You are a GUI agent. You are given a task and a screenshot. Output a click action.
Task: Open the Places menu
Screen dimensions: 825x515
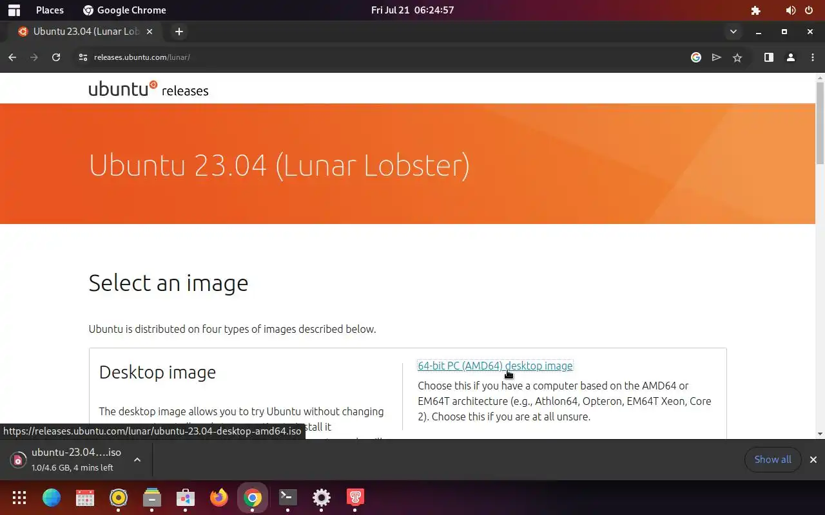[x=50, y=10]
